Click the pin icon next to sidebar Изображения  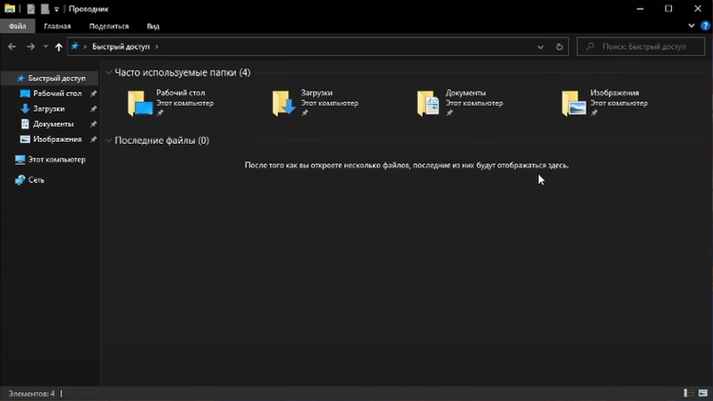(93, 140)
